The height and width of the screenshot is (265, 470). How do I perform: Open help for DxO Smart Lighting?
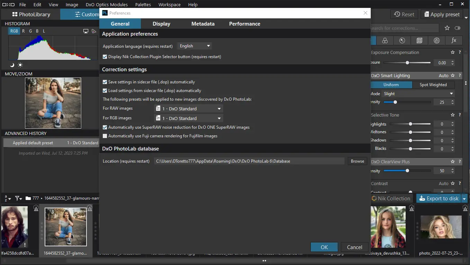point(460,75)
